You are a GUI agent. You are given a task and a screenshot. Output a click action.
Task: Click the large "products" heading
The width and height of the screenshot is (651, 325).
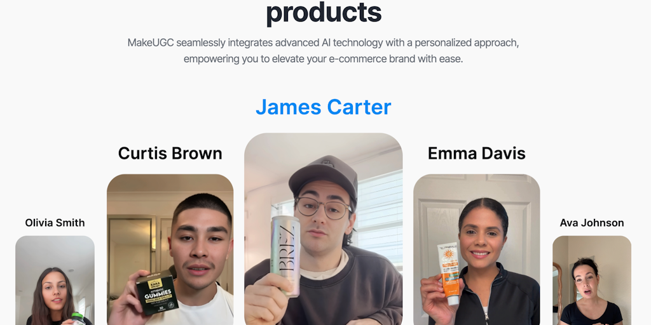[324, 13]
